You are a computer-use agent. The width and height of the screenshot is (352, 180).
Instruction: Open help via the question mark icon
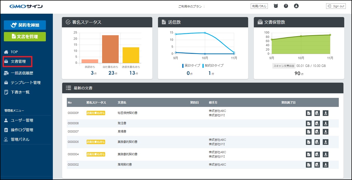point(286,6)
